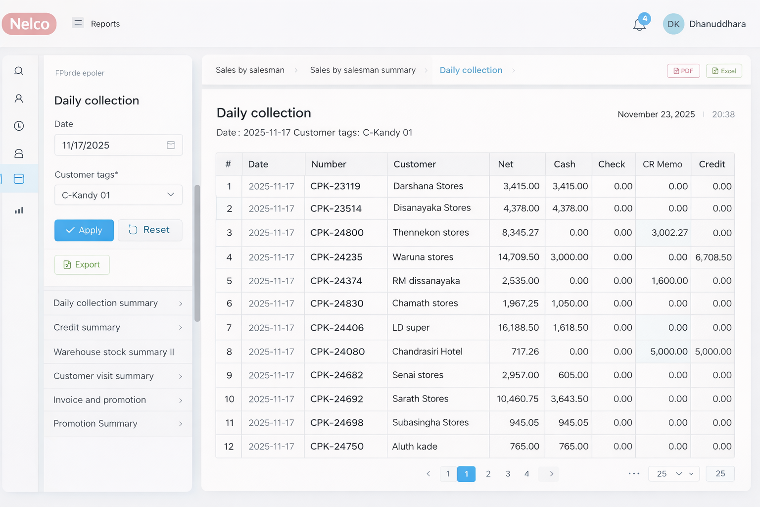Open the page size 25 dropdown
The height and width of the screenshot is (507, 760).
(673, 474)
